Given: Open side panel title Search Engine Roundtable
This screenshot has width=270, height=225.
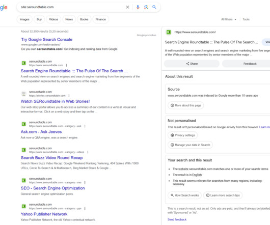Looking at the screenshot, I should click(211, 42).
